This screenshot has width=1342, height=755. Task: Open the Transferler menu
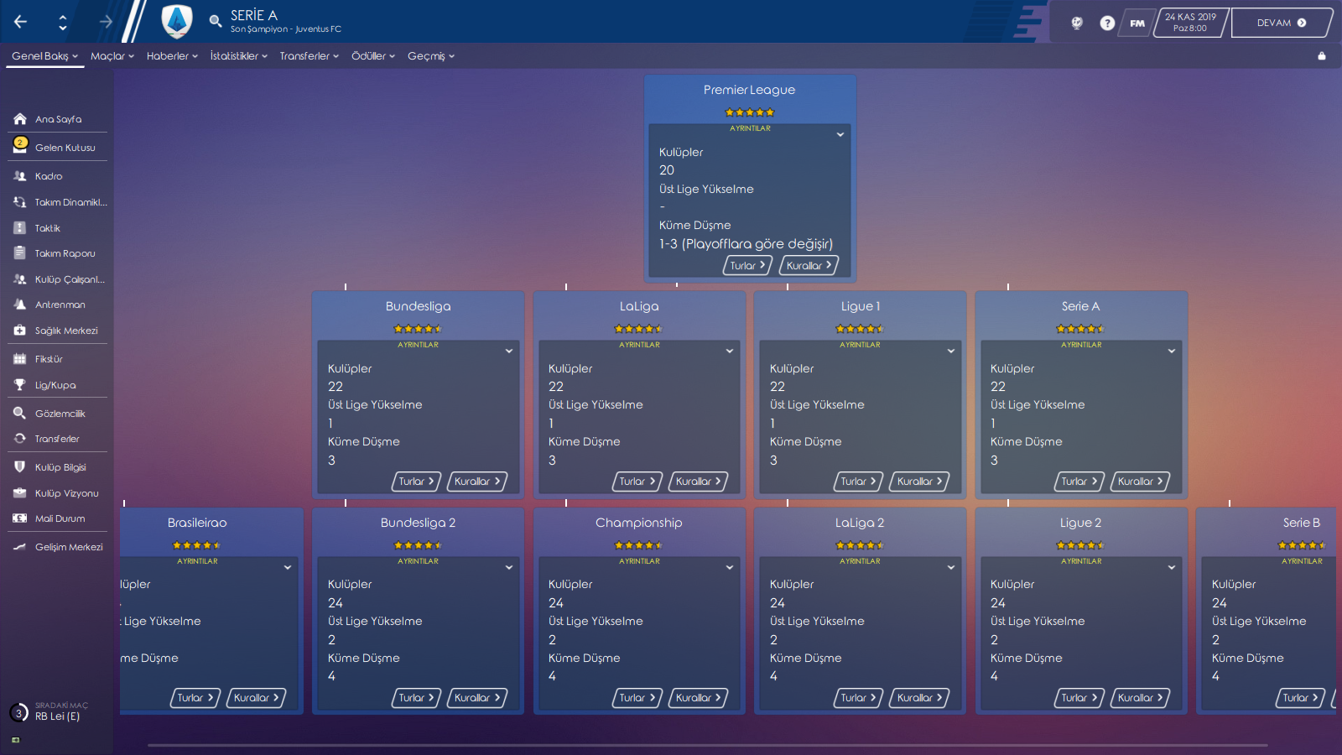[x=309, y=56]
